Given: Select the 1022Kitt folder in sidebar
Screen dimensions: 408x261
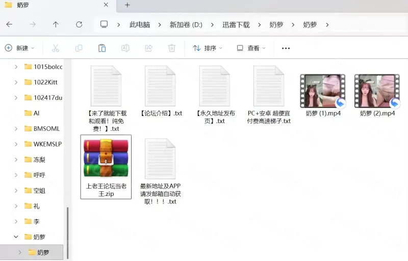Looking at the screenshot, I should (x=41, y=82).
